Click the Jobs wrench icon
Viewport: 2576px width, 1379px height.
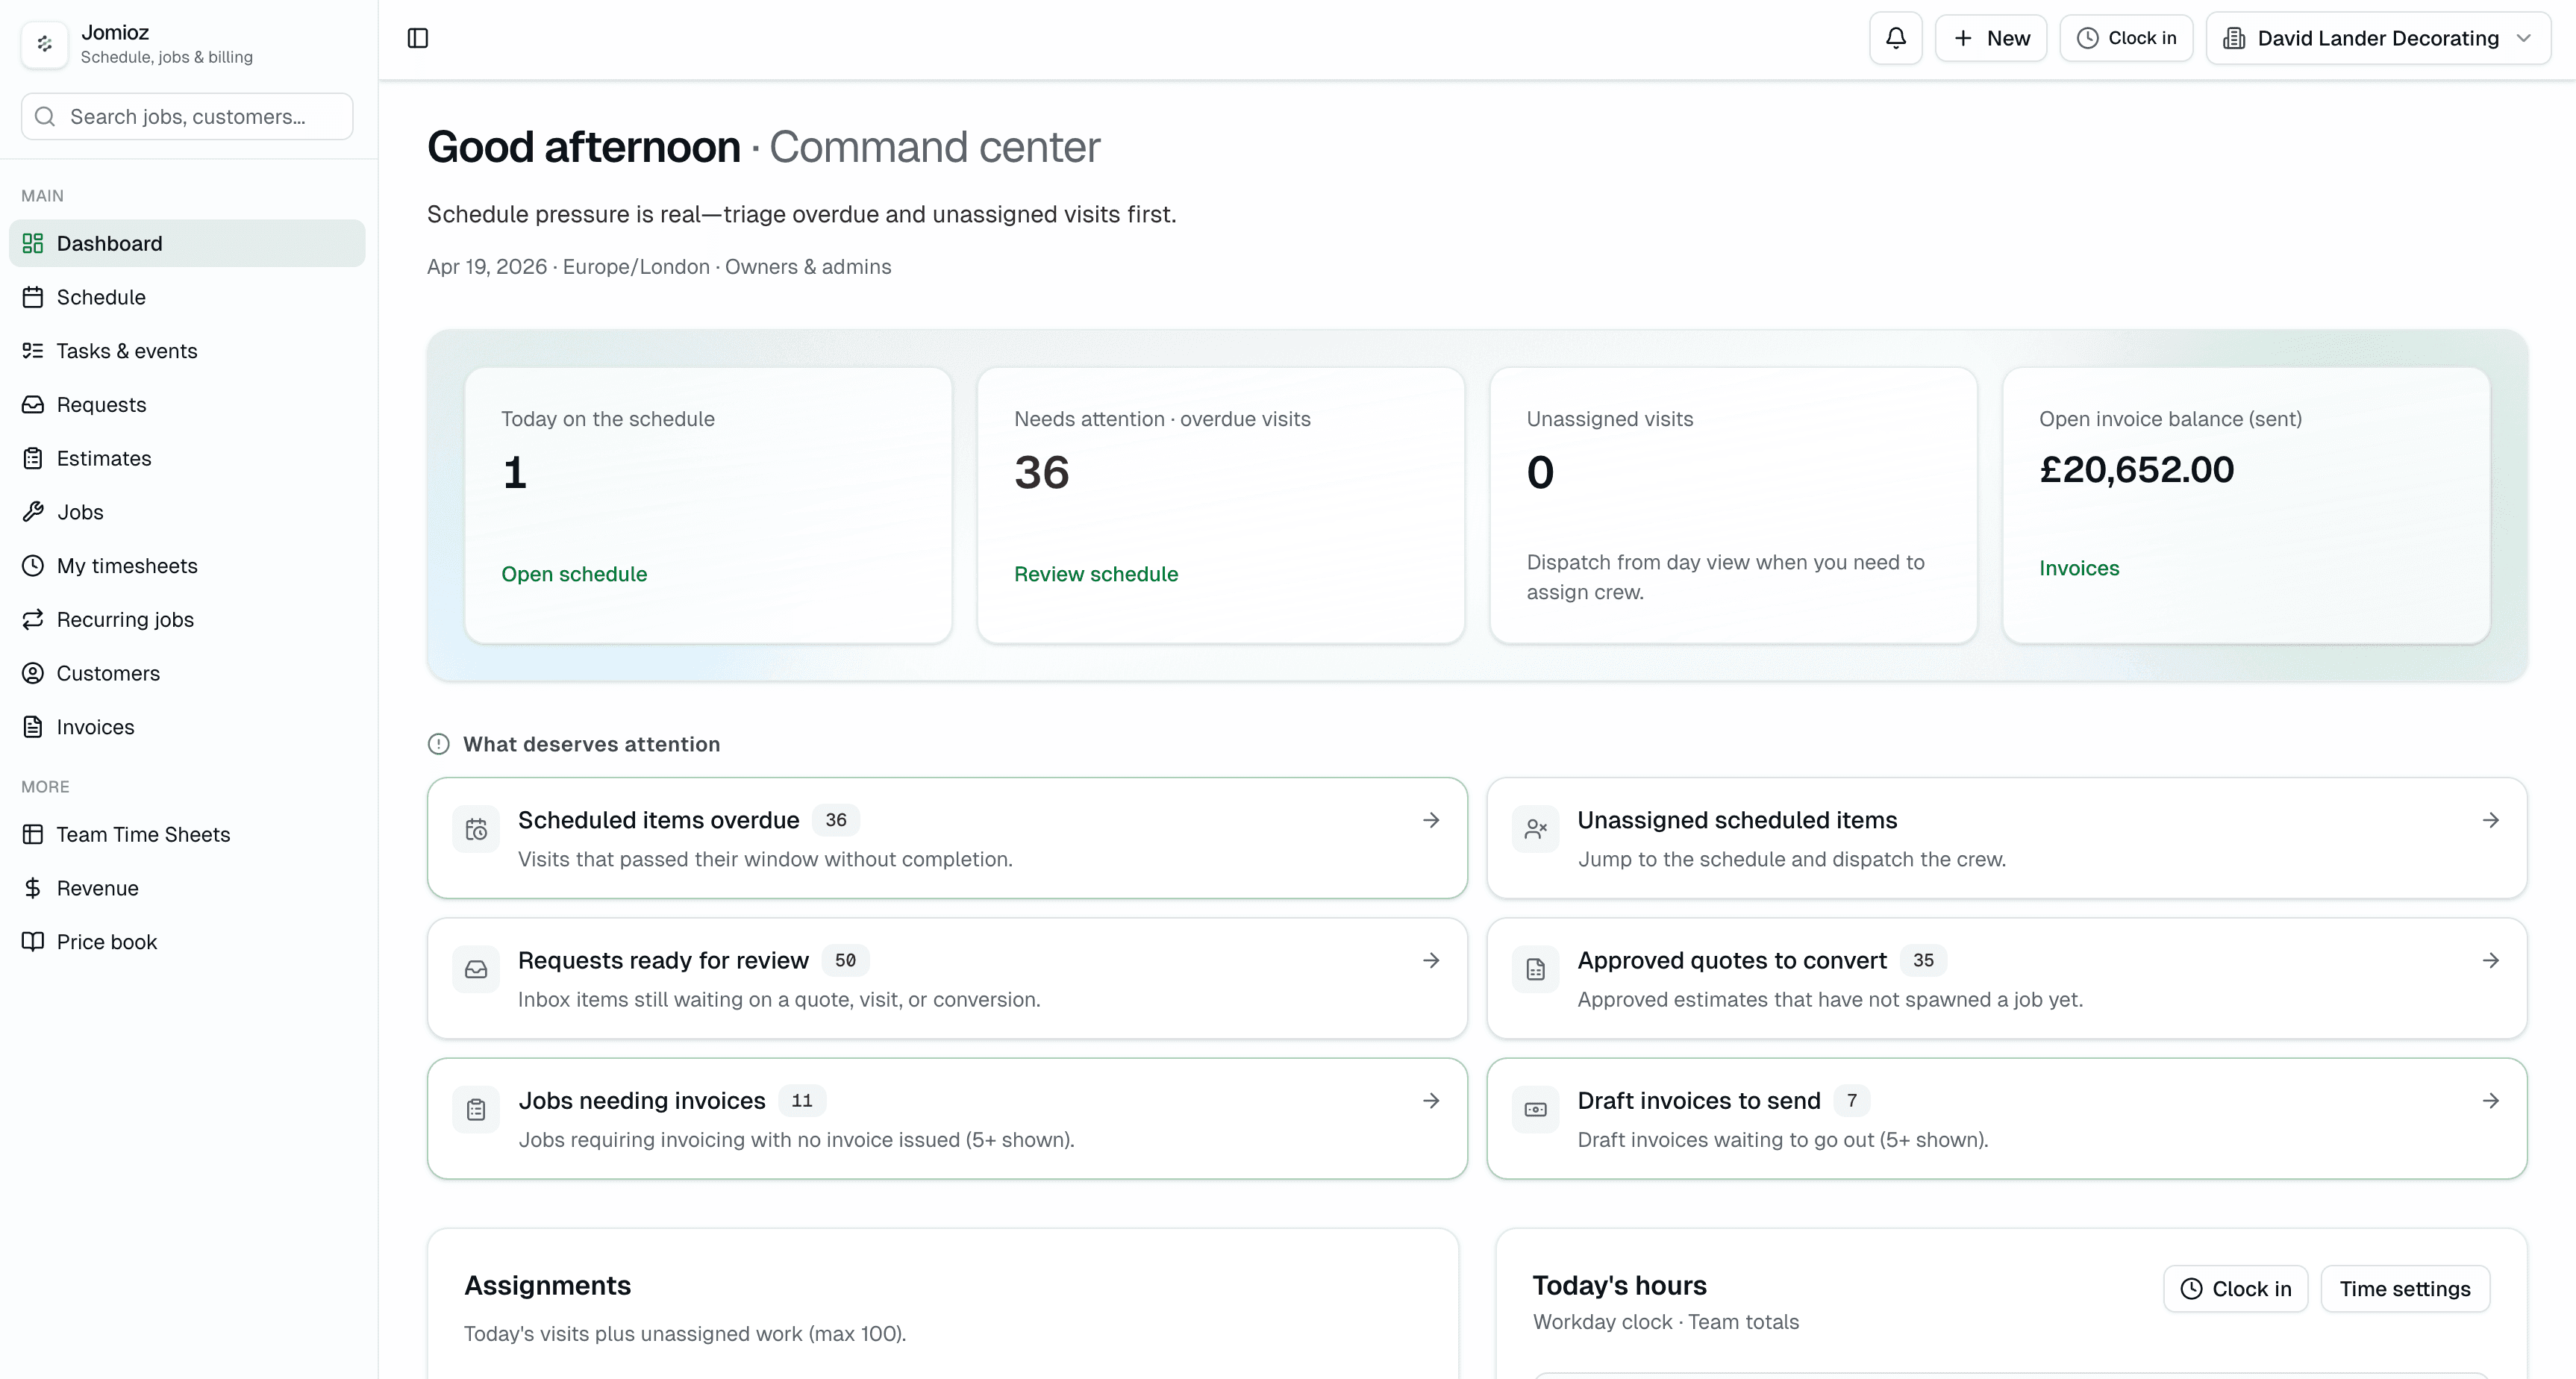[33, 512]
